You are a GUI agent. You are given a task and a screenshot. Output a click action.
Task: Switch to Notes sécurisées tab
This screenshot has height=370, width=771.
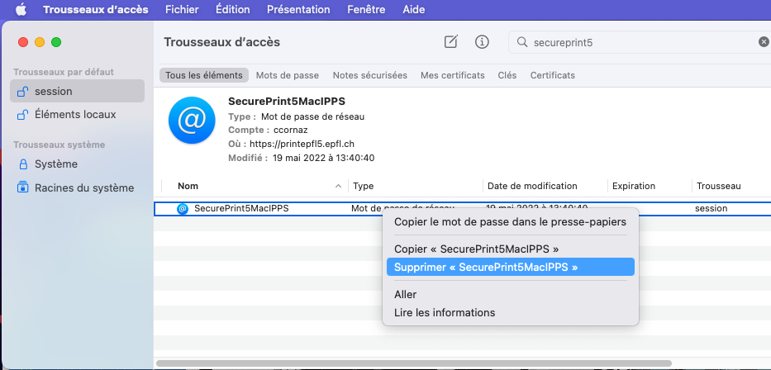pyautogui.click(x=369, y=75)
